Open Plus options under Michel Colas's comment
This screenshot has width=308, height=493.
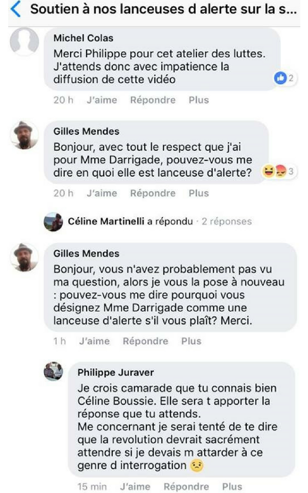click(x=199, y=100)
